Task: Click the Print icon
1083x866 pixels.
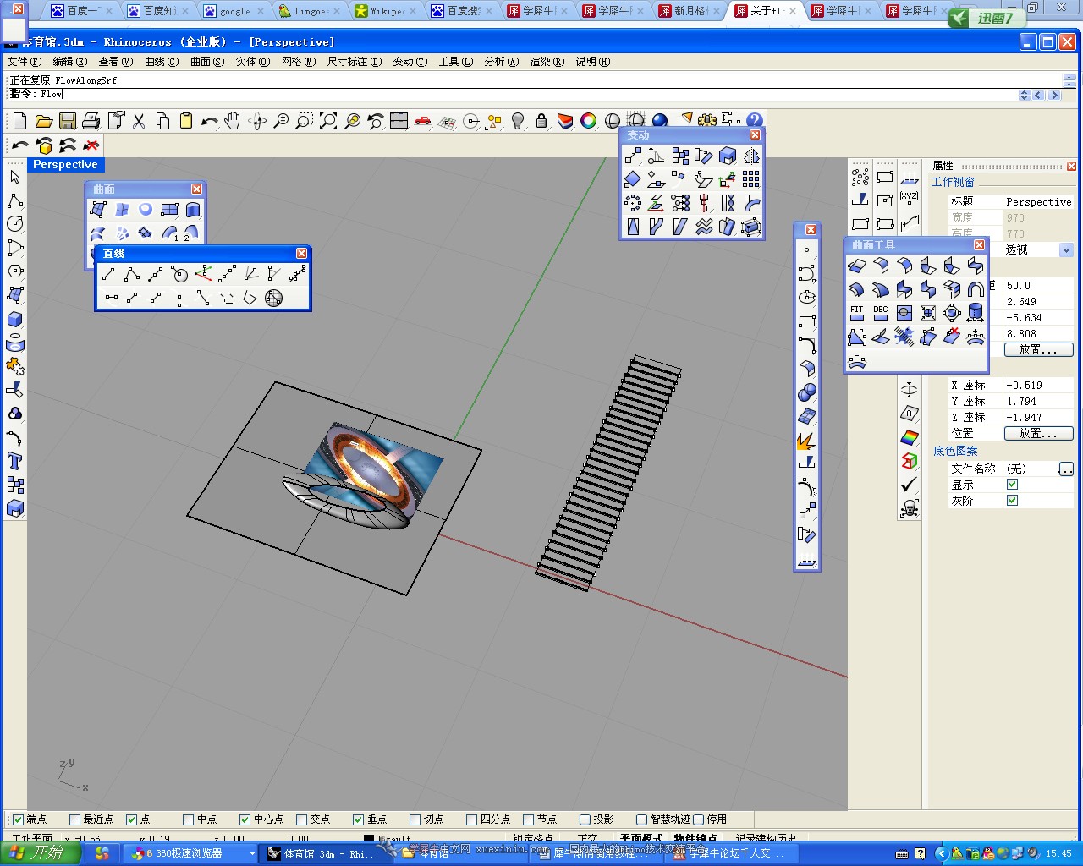Action: coord(91,121)
